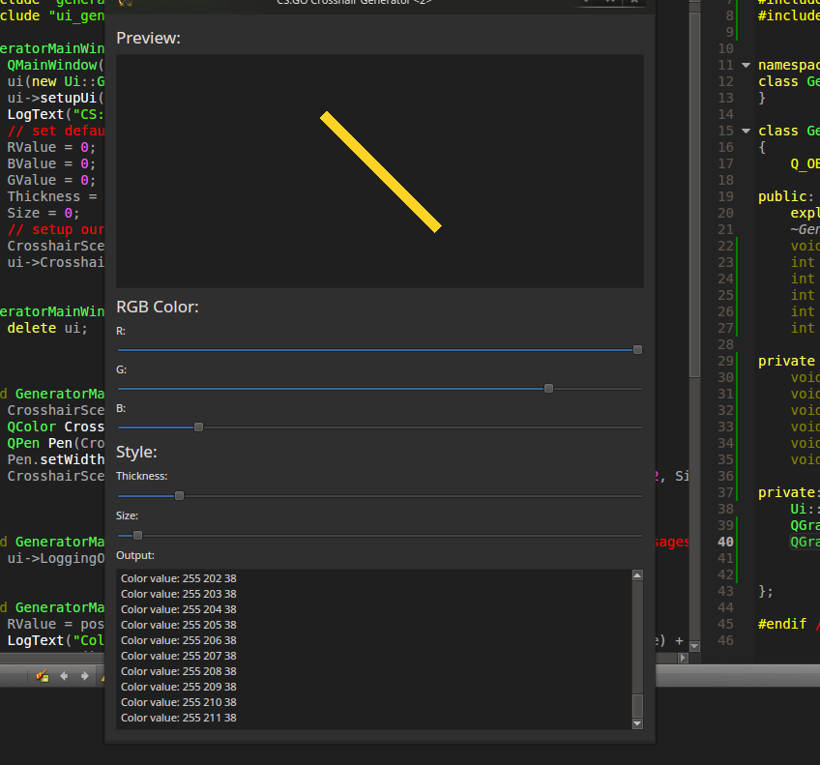820x765 pixels.
Task: Click the G color slider handle
Action: [548, 389]
